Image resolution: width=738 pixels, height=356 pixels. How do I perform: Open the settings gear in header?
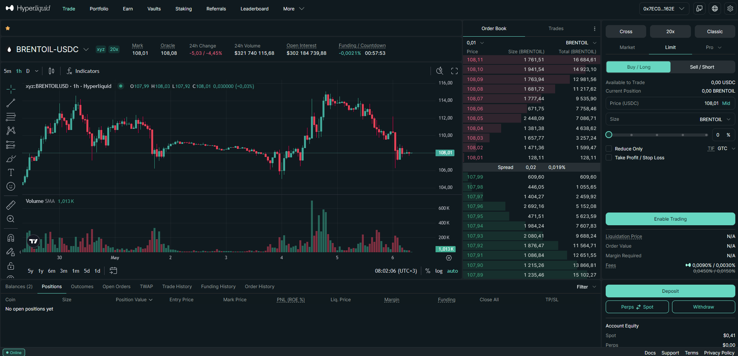[730, 8]
